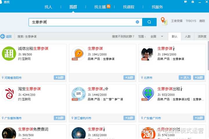Click the results vertical scrollbar thumb

click(x=208, y=56)
